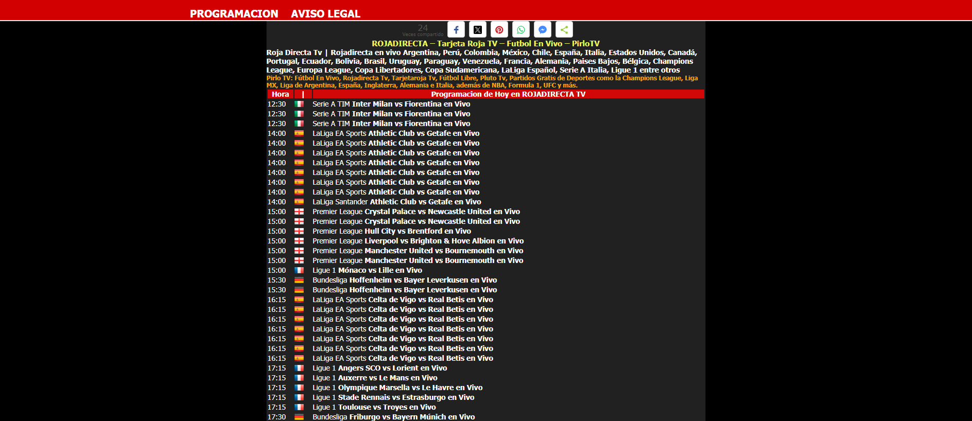Open Liverpool vs Brighton & Hove Albion match
This screenshot has height=421, width=972.
(418, 241)
